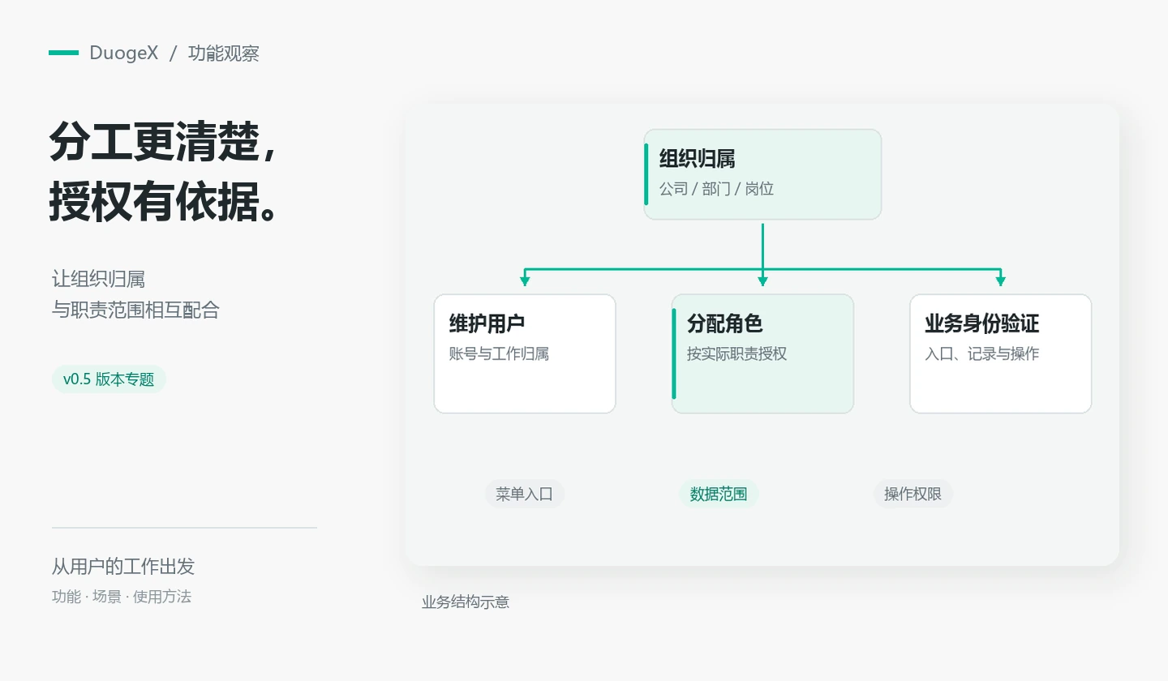Click the 组织归属 card

pyautogui.click(x=762, y=174)
